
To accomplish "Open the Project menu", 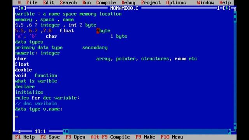I will [x=151, y=3].
